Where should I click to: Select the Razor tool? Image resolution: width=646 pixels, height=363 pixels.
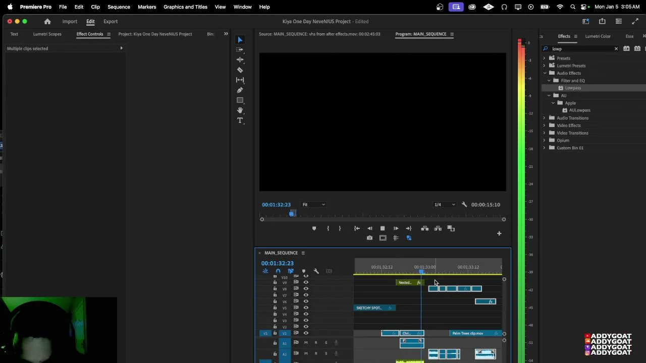(x=240, y=70)
